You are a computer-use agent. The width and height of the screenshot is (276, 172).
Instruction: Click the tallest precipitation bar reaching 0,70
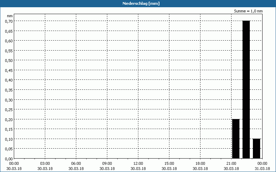246,89
